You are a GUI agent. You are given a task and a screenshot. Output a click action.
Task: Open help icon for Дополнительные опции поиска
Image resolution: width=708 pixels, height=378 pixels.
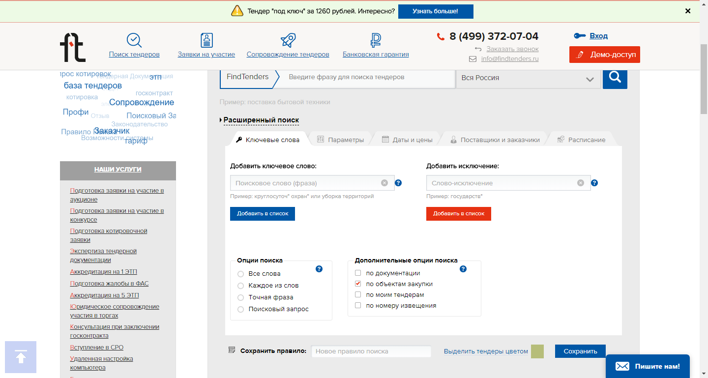point(463,269)
